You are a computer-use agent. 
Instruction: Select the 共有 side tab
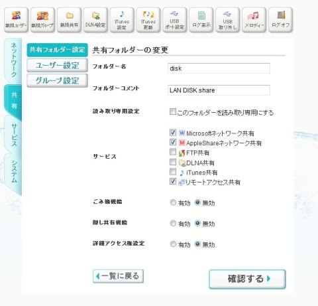(x=14, y=101)
